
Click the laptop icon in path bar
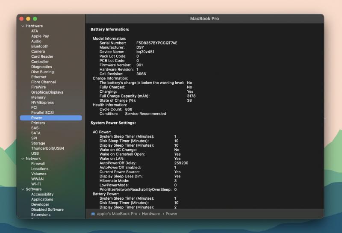93,214
